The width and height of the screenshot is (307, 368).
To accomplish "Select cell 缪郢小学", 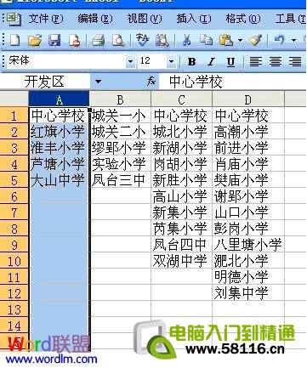I will [x=121, y=148].
